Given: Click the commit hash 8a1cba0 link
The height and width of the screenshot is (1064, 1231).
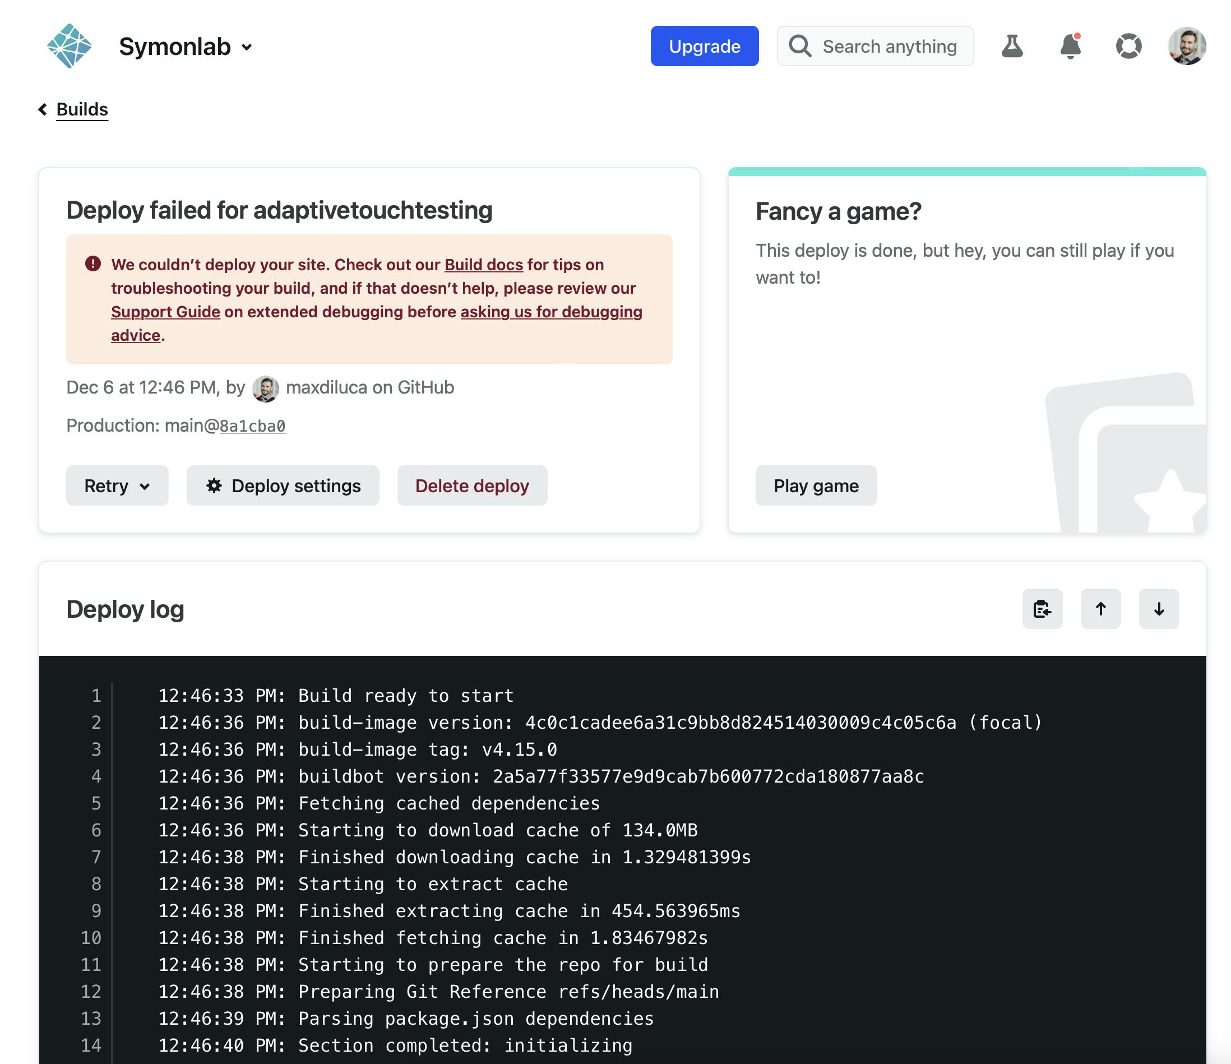Looking at the screenshot, I should coord(253,425).
